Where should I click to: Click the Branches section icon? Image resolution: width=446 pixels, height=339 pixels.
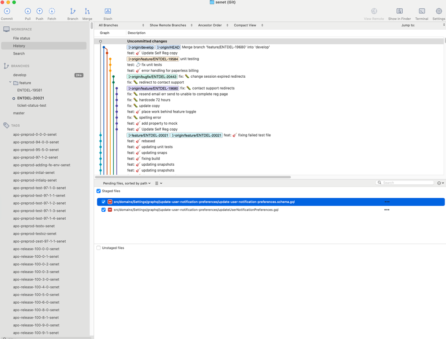click(6, 66)
